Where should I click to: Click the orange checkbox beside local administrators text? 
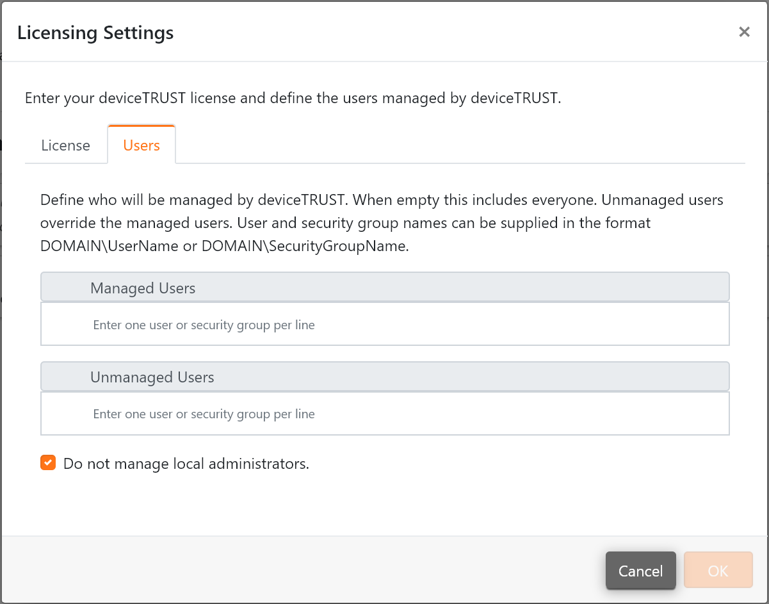(x=47, y=462)
